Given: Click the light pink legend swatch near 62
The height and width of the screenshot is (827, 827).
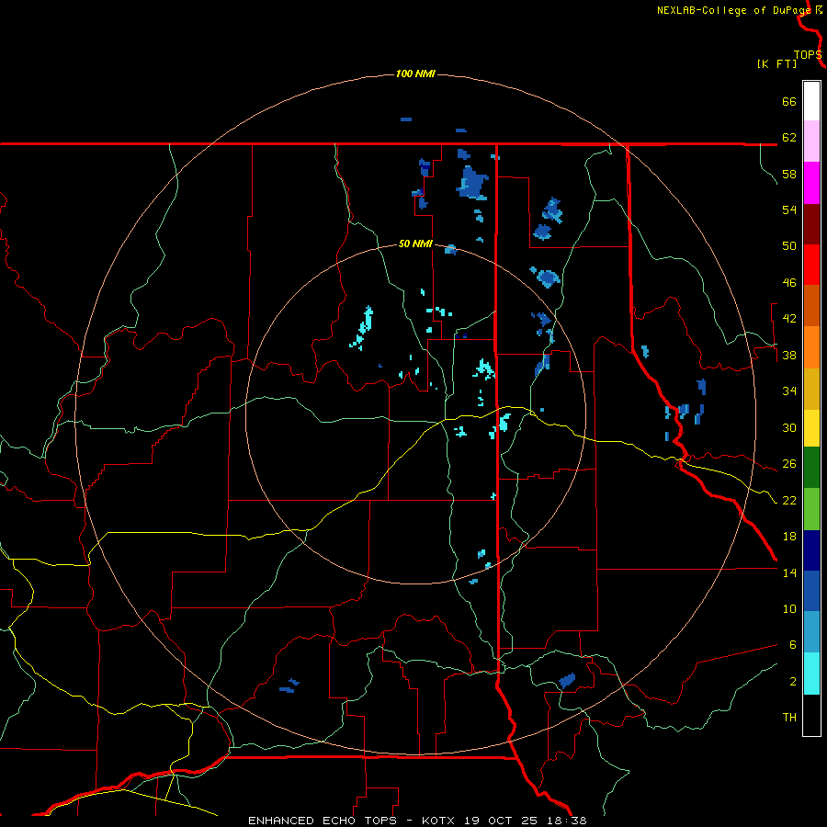Looking at the screenshot, I should [x=811, y=141].
